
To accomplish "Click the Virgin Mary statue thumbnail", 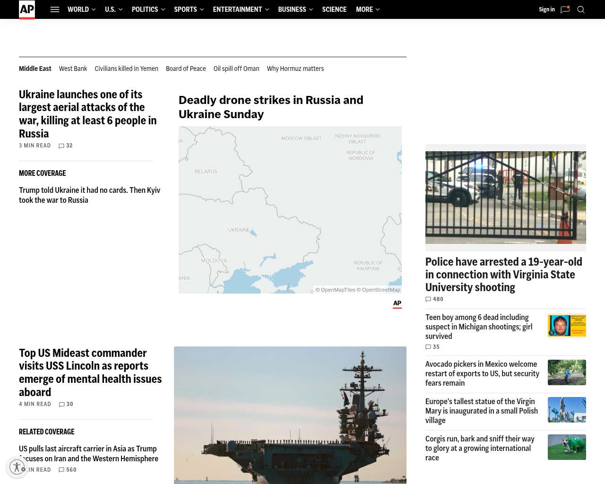I will tap(567, 410).
